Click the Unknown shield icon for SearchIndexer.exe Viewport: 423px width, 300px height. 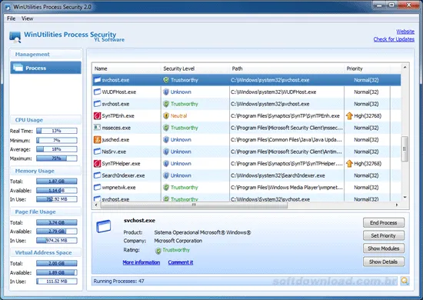coord(166,175)
